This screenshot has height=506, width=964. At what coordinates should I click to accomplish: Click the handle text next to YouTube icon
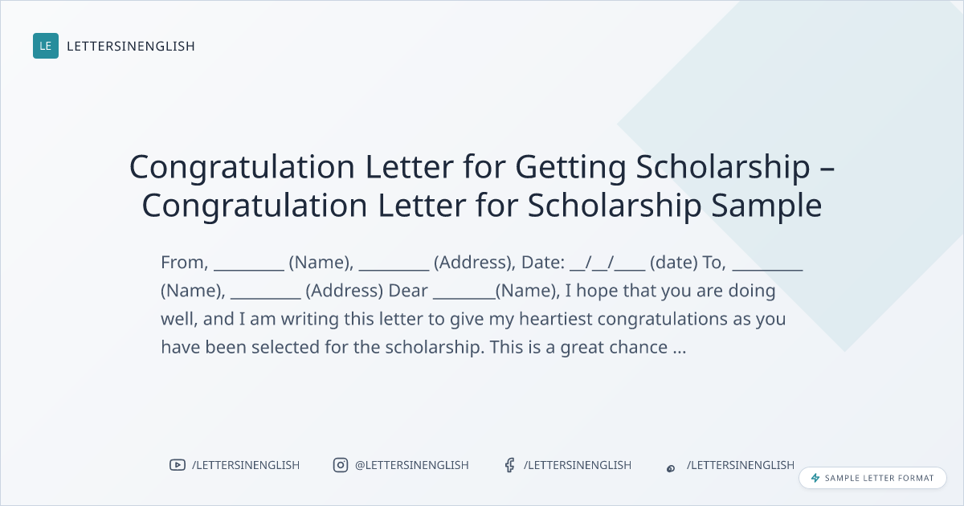pyautogui.click(x=246, y=465)
